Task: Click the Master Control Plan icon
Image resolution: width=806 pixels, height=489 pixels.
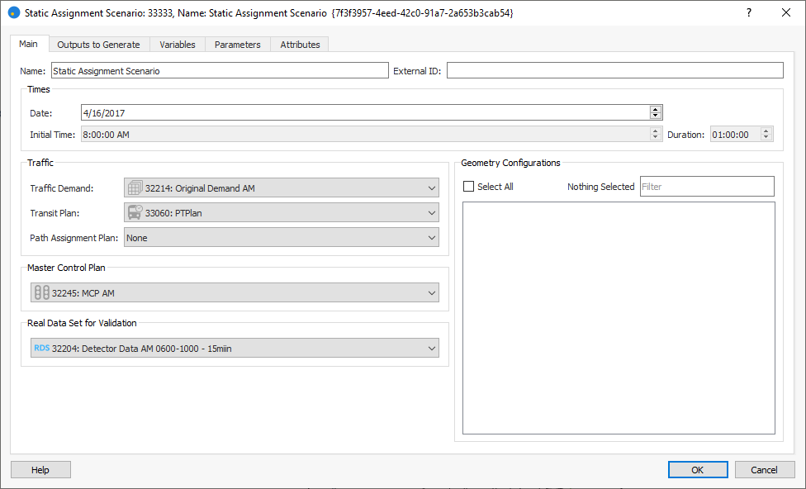Action: [x=41, y=292]
